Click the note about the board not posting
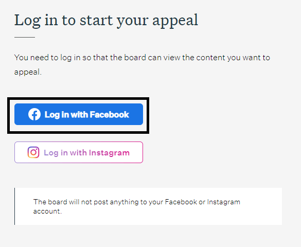This screenshot has width=301, height=247. pyautogui.click(x=137, y=206)
